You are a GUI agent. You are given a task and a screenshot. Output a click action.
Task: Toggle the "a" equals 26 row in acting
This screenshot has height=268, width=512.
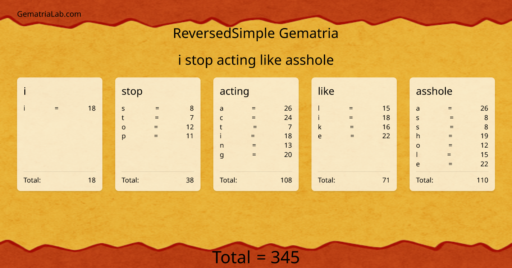click(x=255, y=108)
